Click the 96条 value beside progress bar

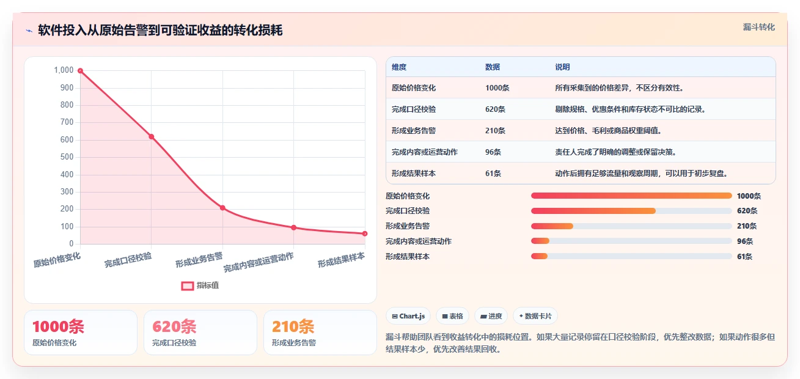[x=745, y=241]
